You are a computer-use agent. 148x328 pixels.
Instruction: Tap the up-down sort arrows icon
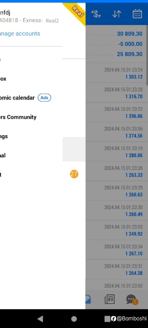click(x=117, y=14)
